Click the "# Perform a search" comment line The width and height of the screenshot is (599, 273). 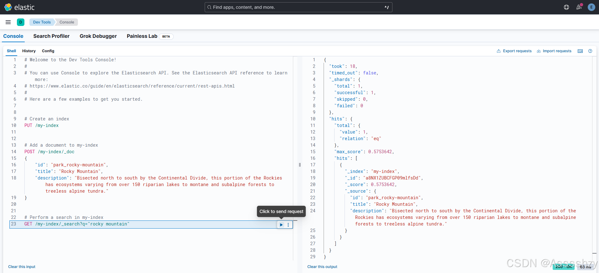pos(64,217)
